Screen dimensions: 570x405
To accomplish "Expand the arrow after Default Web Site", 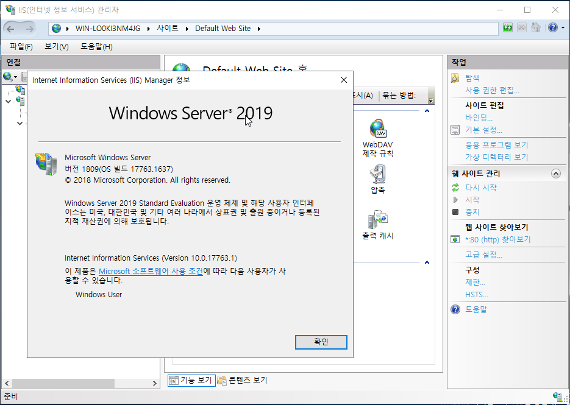I will click(259, 29).
